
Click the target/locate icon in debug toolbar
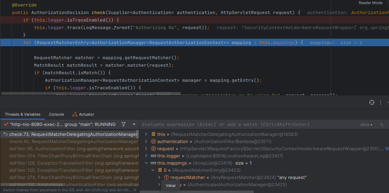(x=371, y=103)
